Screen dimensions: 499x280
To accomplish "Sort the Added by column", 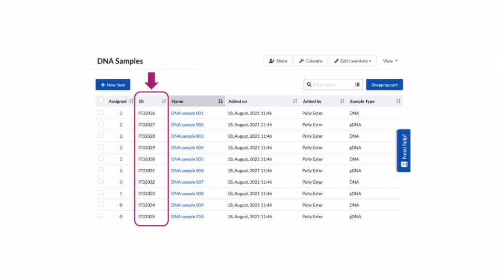I will (x=342, y=102).
